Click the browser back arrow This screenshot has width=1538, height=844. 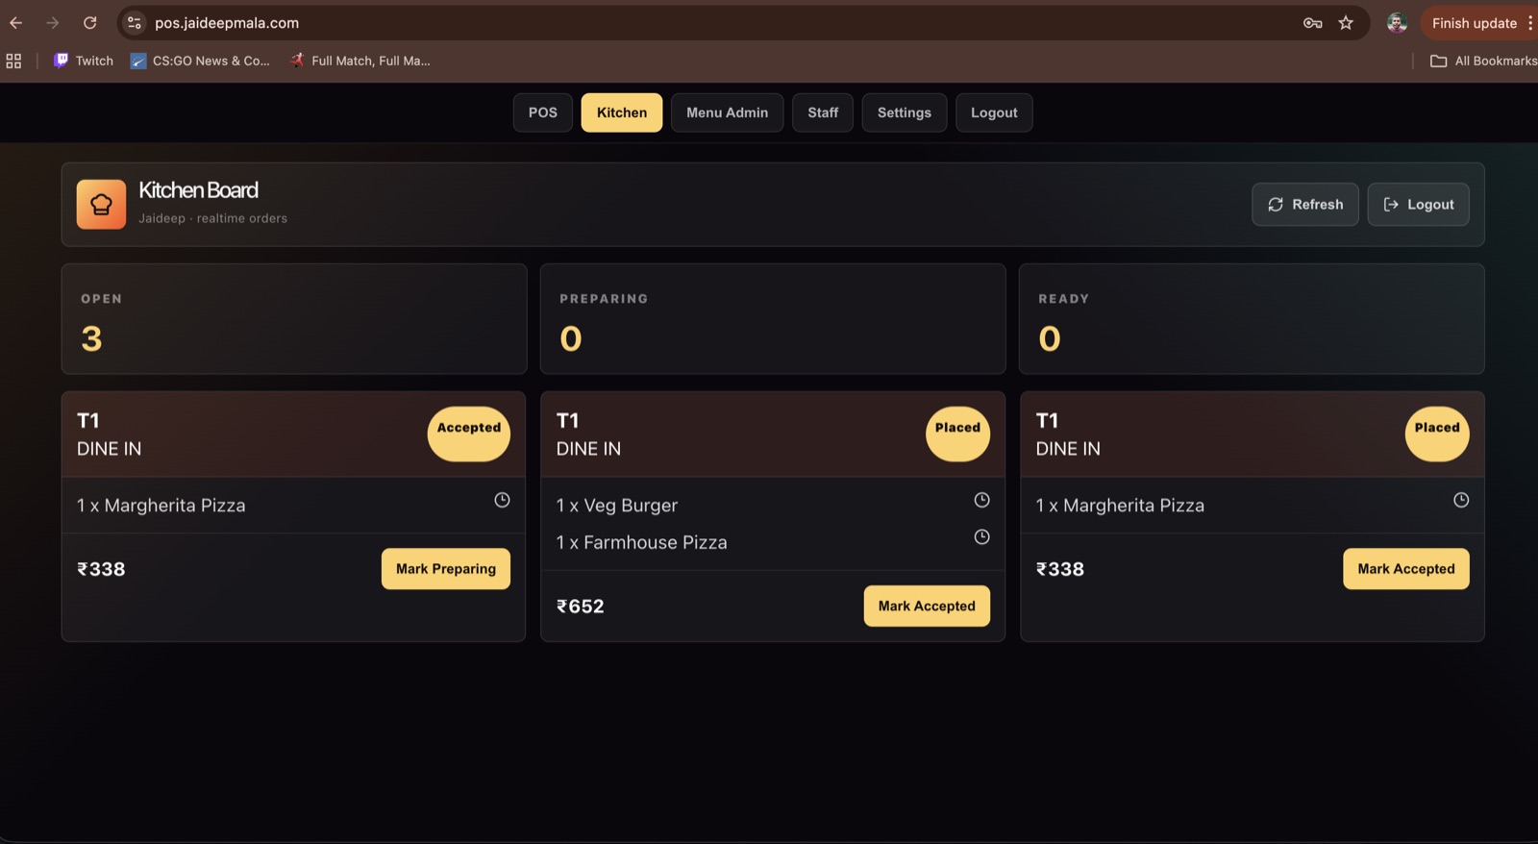tap(16, 23)
